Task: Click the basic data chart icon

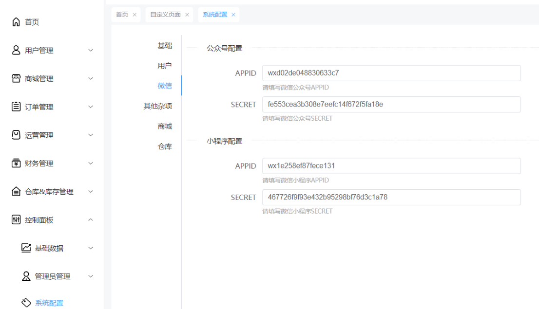Action: point(26,248)
